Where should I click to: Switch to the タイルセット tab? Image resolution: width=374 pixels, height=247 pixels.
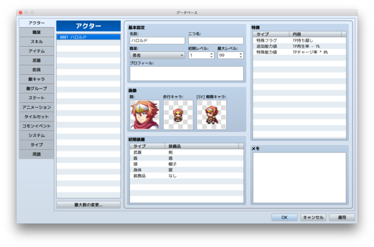(x=36, y=117)
